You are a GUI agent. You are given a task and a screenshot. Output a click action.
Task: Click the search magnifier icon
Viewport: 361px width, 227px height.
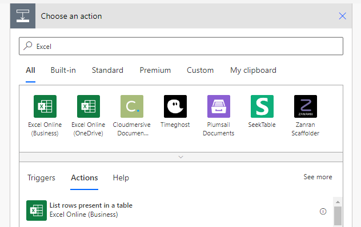pos(28,46)
